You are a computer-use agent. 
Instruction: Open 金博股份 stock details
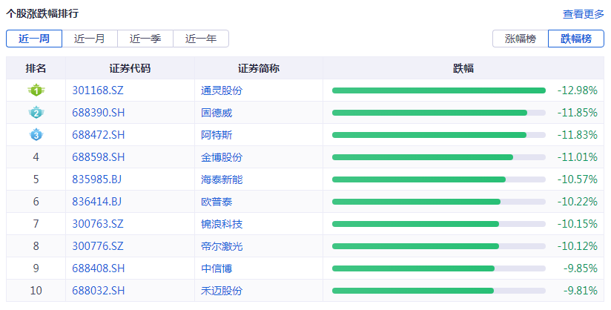(x=222, y=157)
